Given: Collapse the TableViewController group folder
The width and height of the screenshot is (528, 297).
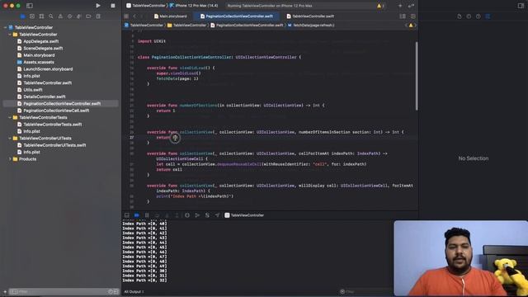Looking at the screenshot, I should 10,35.
